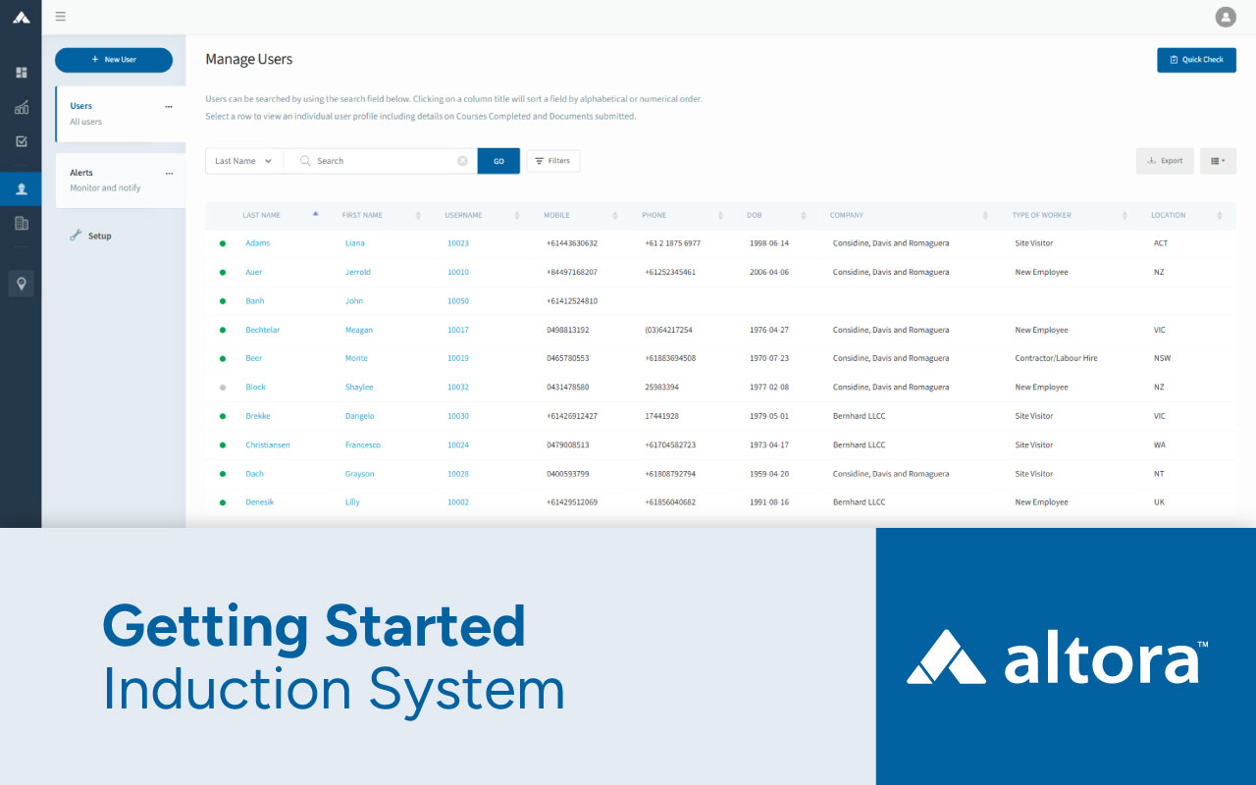1256x785 pixels.
Task: Open the companies building icon
Action: coord(22,224)
